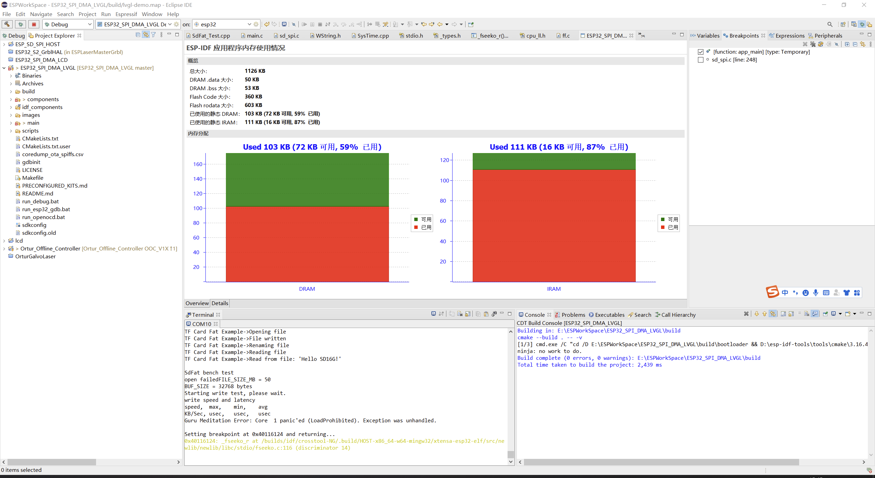
Task: Remove All Breakpoints in the Breakpoints view
Action: click(x=812, y=44)
